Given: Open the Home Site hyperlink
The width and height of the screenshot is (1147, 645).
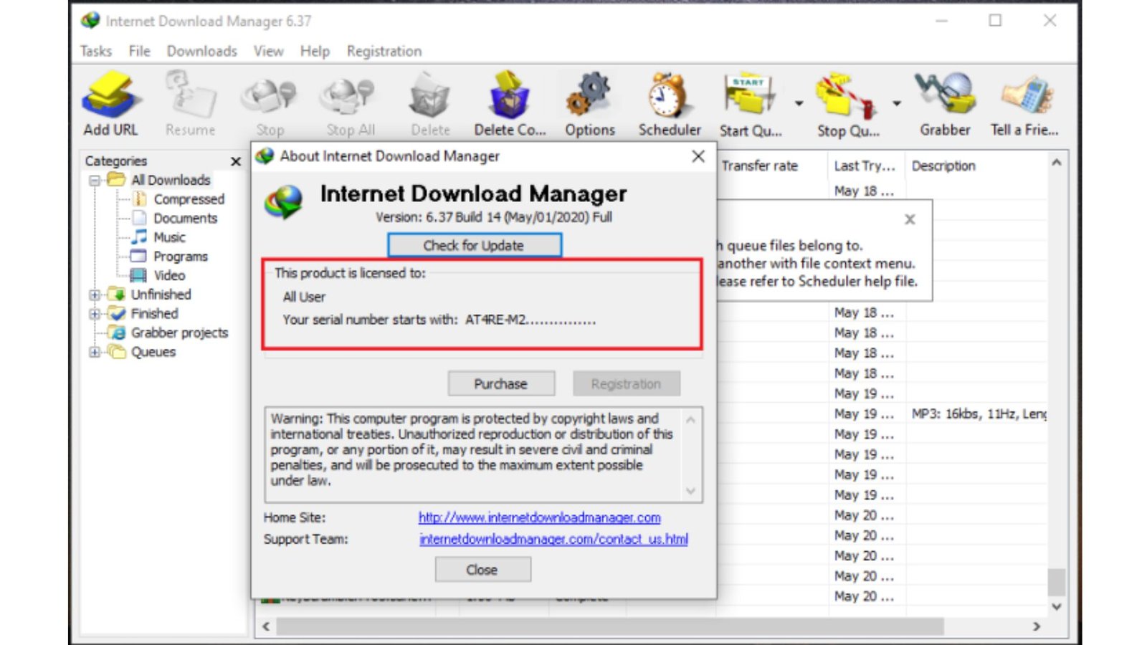Looking at the screenshot, I should pos(539,517).
